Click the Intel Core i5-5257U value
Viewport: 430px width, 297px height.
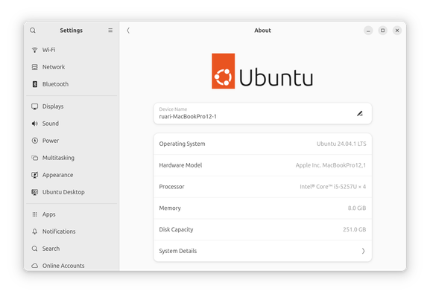coord(333,187)
